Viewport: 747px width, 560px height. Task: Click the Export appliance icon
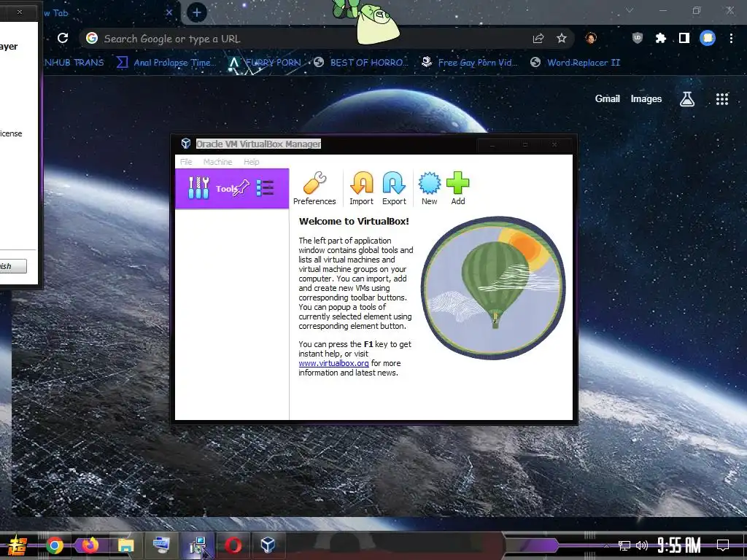click(394, 189)
